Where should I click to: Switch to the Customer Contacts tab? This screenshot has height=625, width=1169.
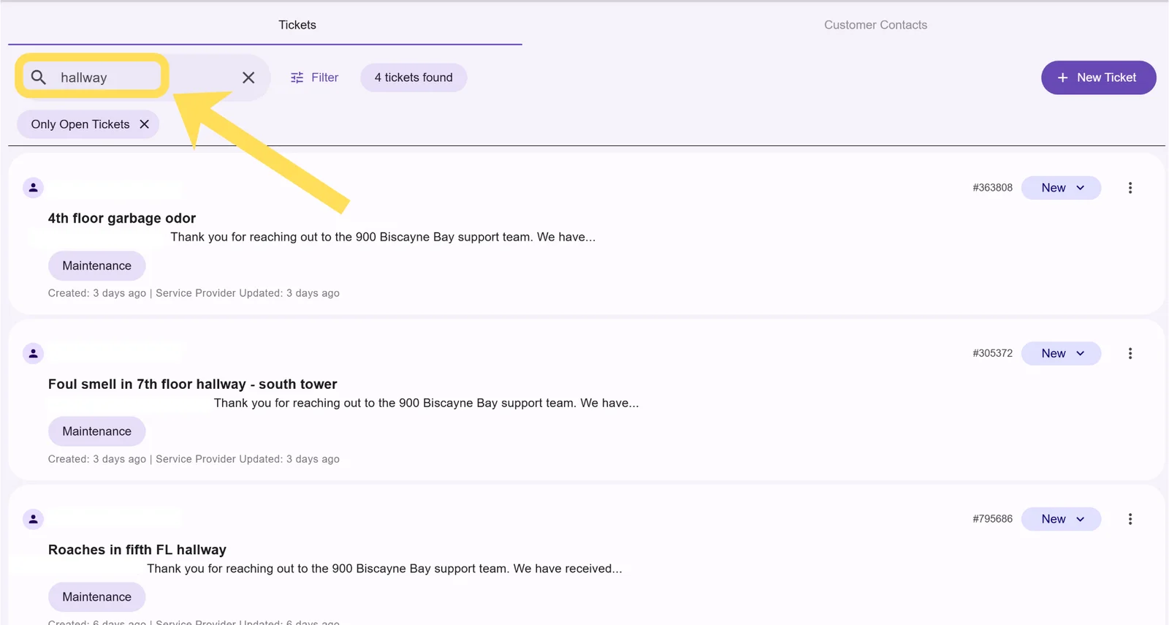click(x=875, y=25)
